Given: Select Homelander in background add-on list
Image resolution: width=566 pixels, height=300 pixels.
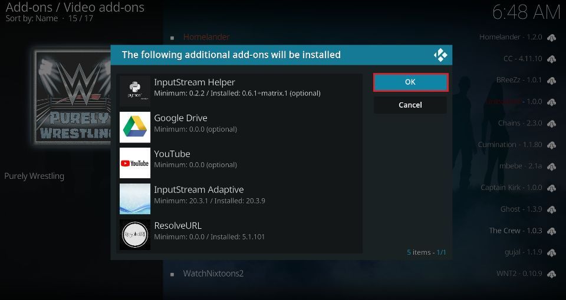Looking at the screenshot, I should [206, 37].
